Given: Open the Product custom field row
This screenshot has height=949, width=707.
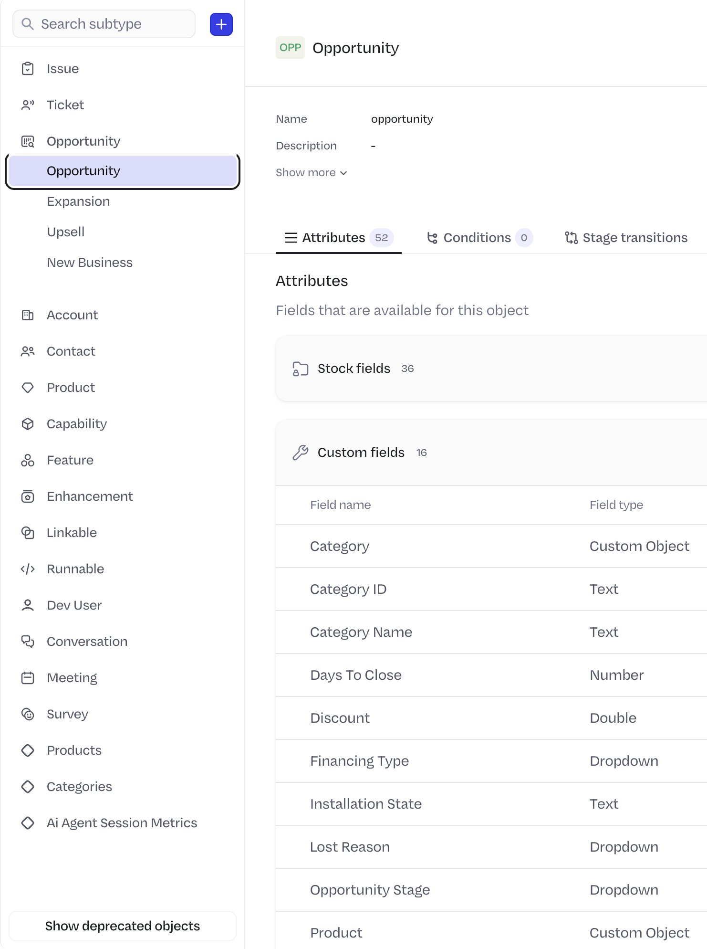Looking at the screenshot, I should coord(491,930).
